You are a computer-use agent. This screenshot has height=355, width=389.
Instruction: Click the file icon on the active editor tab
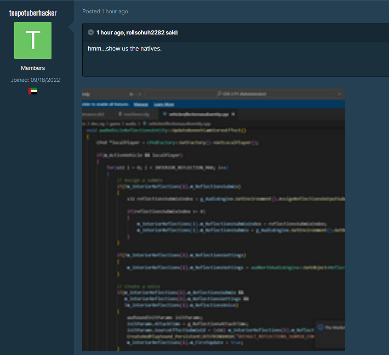coord(165,114)
